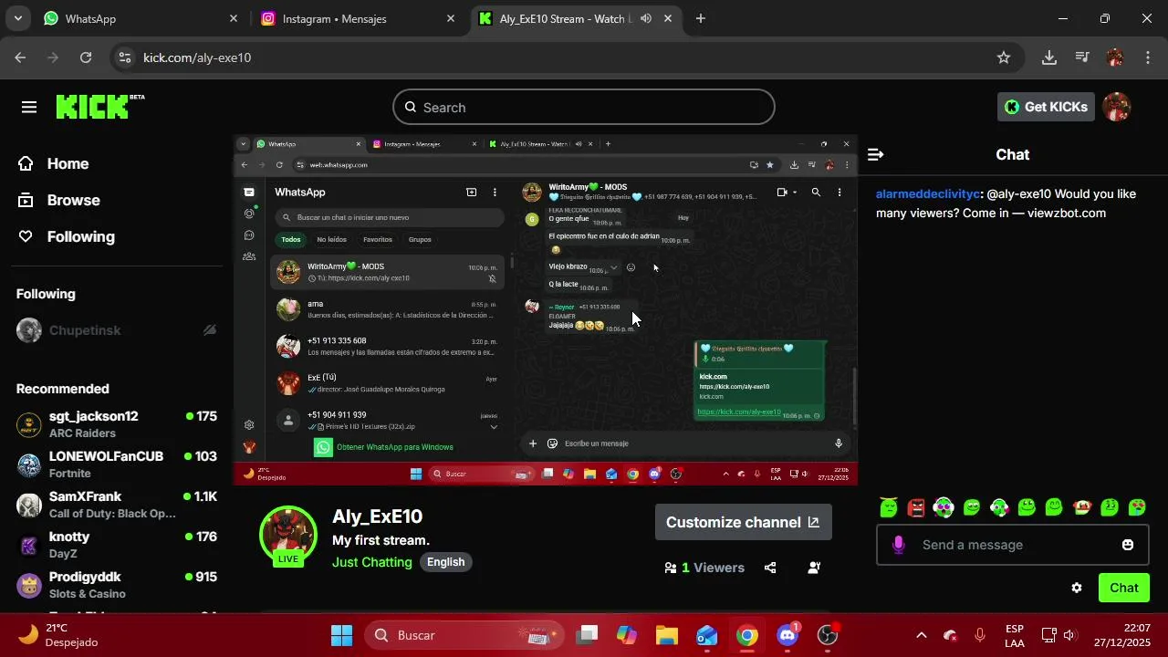Insert the red angry face emote
This screenshot has height=657, width=1168.
click(916, 507)
